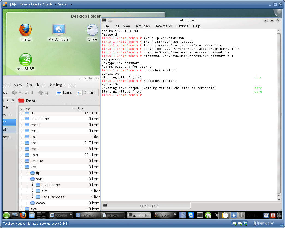Switch to Dolphin taskbar entry
Viewport: 285px width, 228px height.
point(61,215)
